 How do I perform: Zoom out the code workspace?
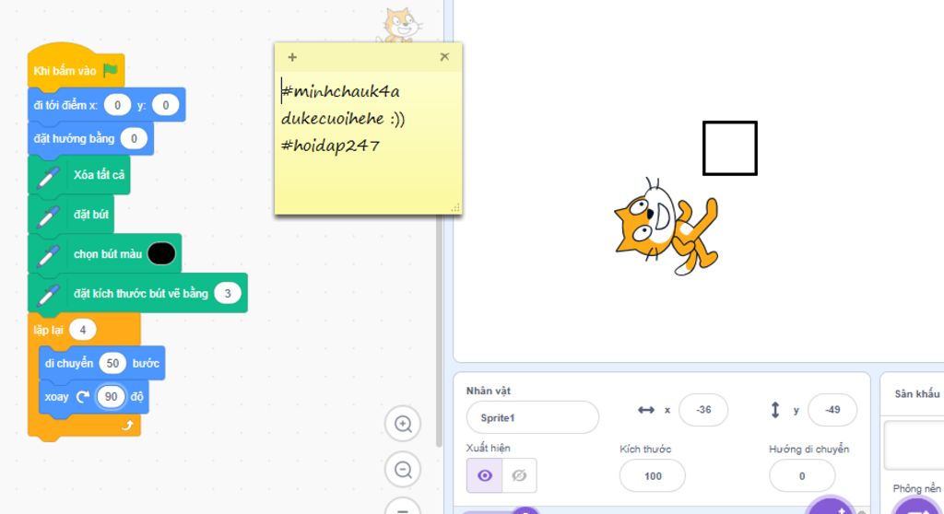click(x=403, y=470)
